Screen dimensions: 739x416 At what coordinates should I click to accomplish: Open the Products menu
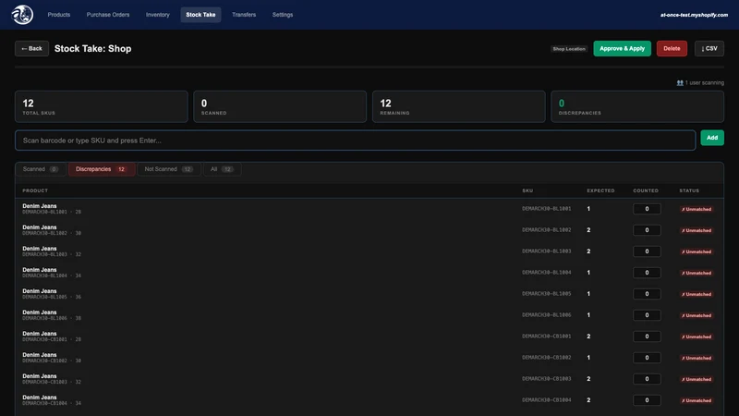[59, 15]
